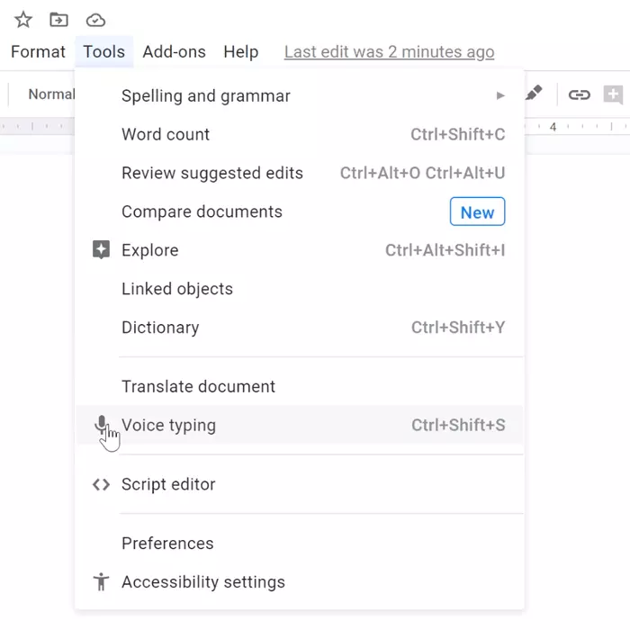The width and height of the screenshot is (630, 630).
Task: Open the Format menu
Action: pyautogui.click(x=38, y=52)
